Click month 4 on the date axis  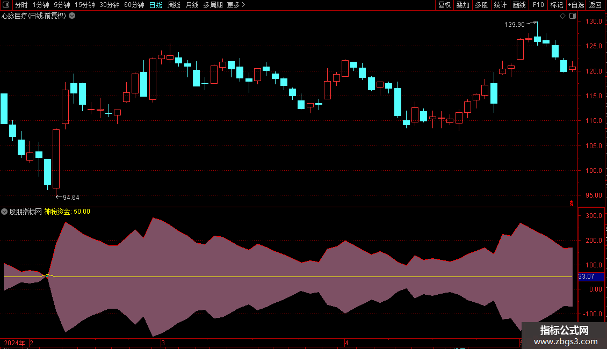click(x=346, y=343)
